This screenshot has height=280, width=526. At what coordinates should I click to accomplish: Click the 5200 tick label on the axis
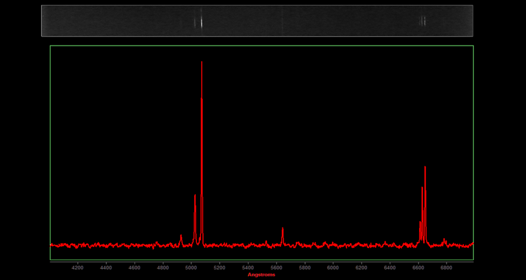pos(219,268)
